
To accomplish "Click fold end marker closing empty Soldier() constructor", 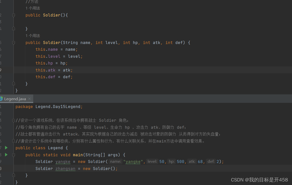I will click(x=14, y=29).
